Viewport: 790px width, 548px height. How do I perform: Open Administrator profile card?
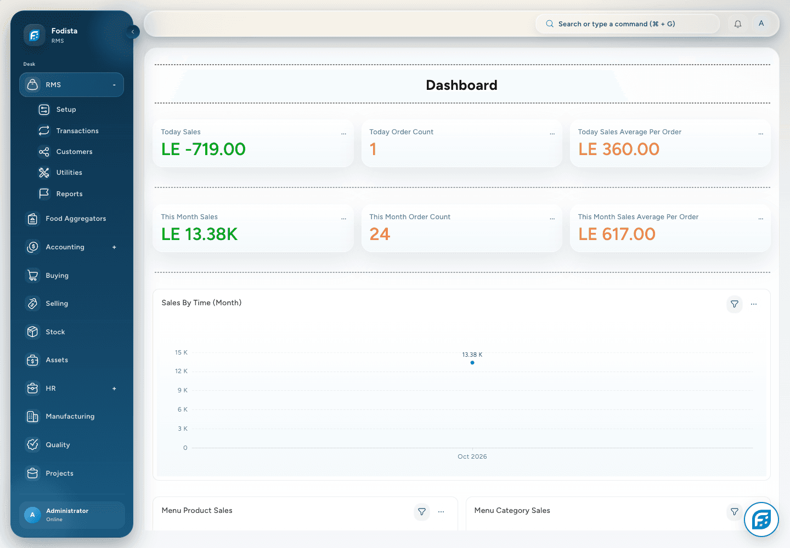(x=72, y=515)
